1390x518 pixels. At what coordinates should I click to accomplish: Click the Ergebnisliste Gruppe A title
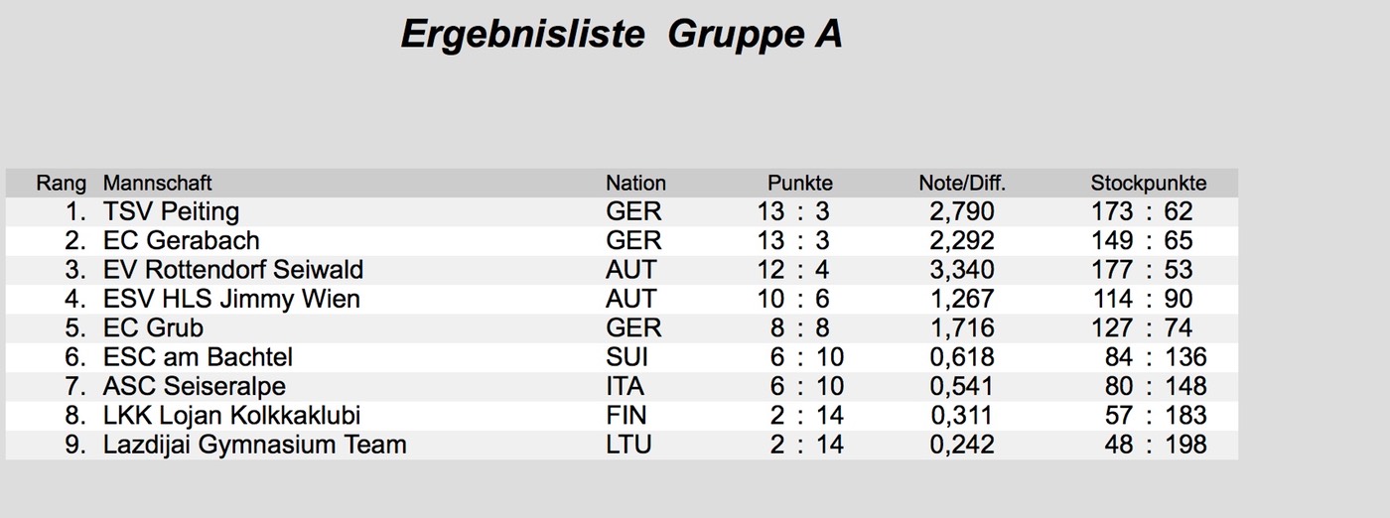[x=622, y=35]
